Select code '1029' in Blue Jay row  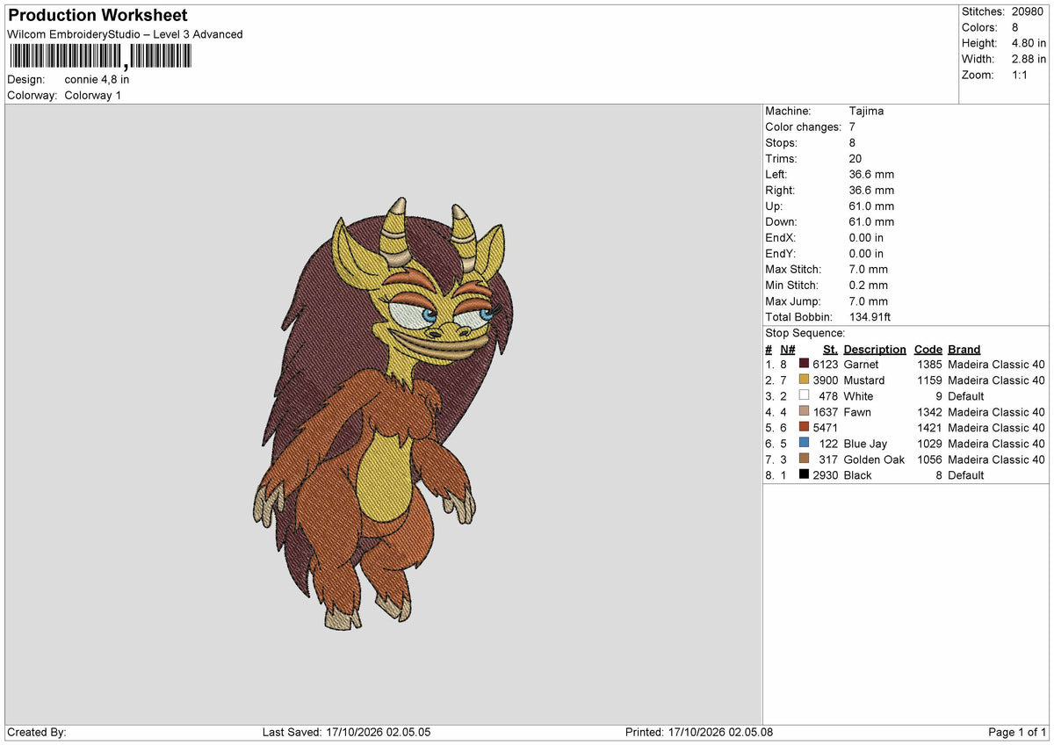tap(929, 443)
